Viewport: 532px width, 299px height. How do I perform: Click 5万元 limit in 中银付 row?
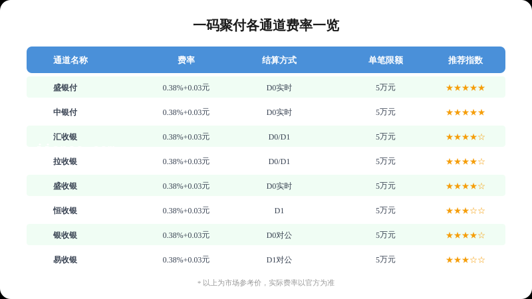386,112
